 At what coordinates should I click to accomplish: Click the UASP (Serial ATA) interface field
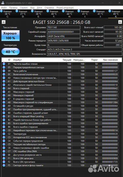(63, 36)
